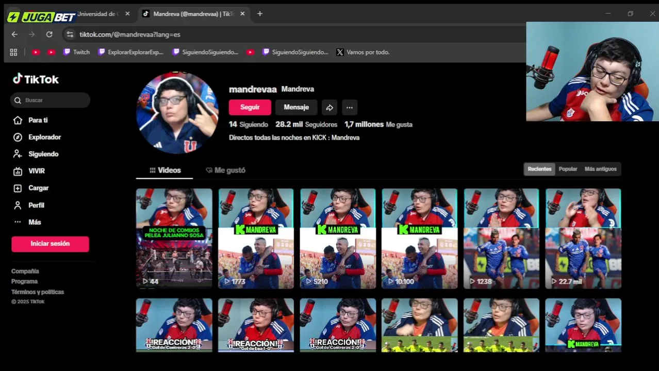The width and height of the screenshot is (659, 371).
Task: Click the share arrow icon on profile
Action: 329,107
